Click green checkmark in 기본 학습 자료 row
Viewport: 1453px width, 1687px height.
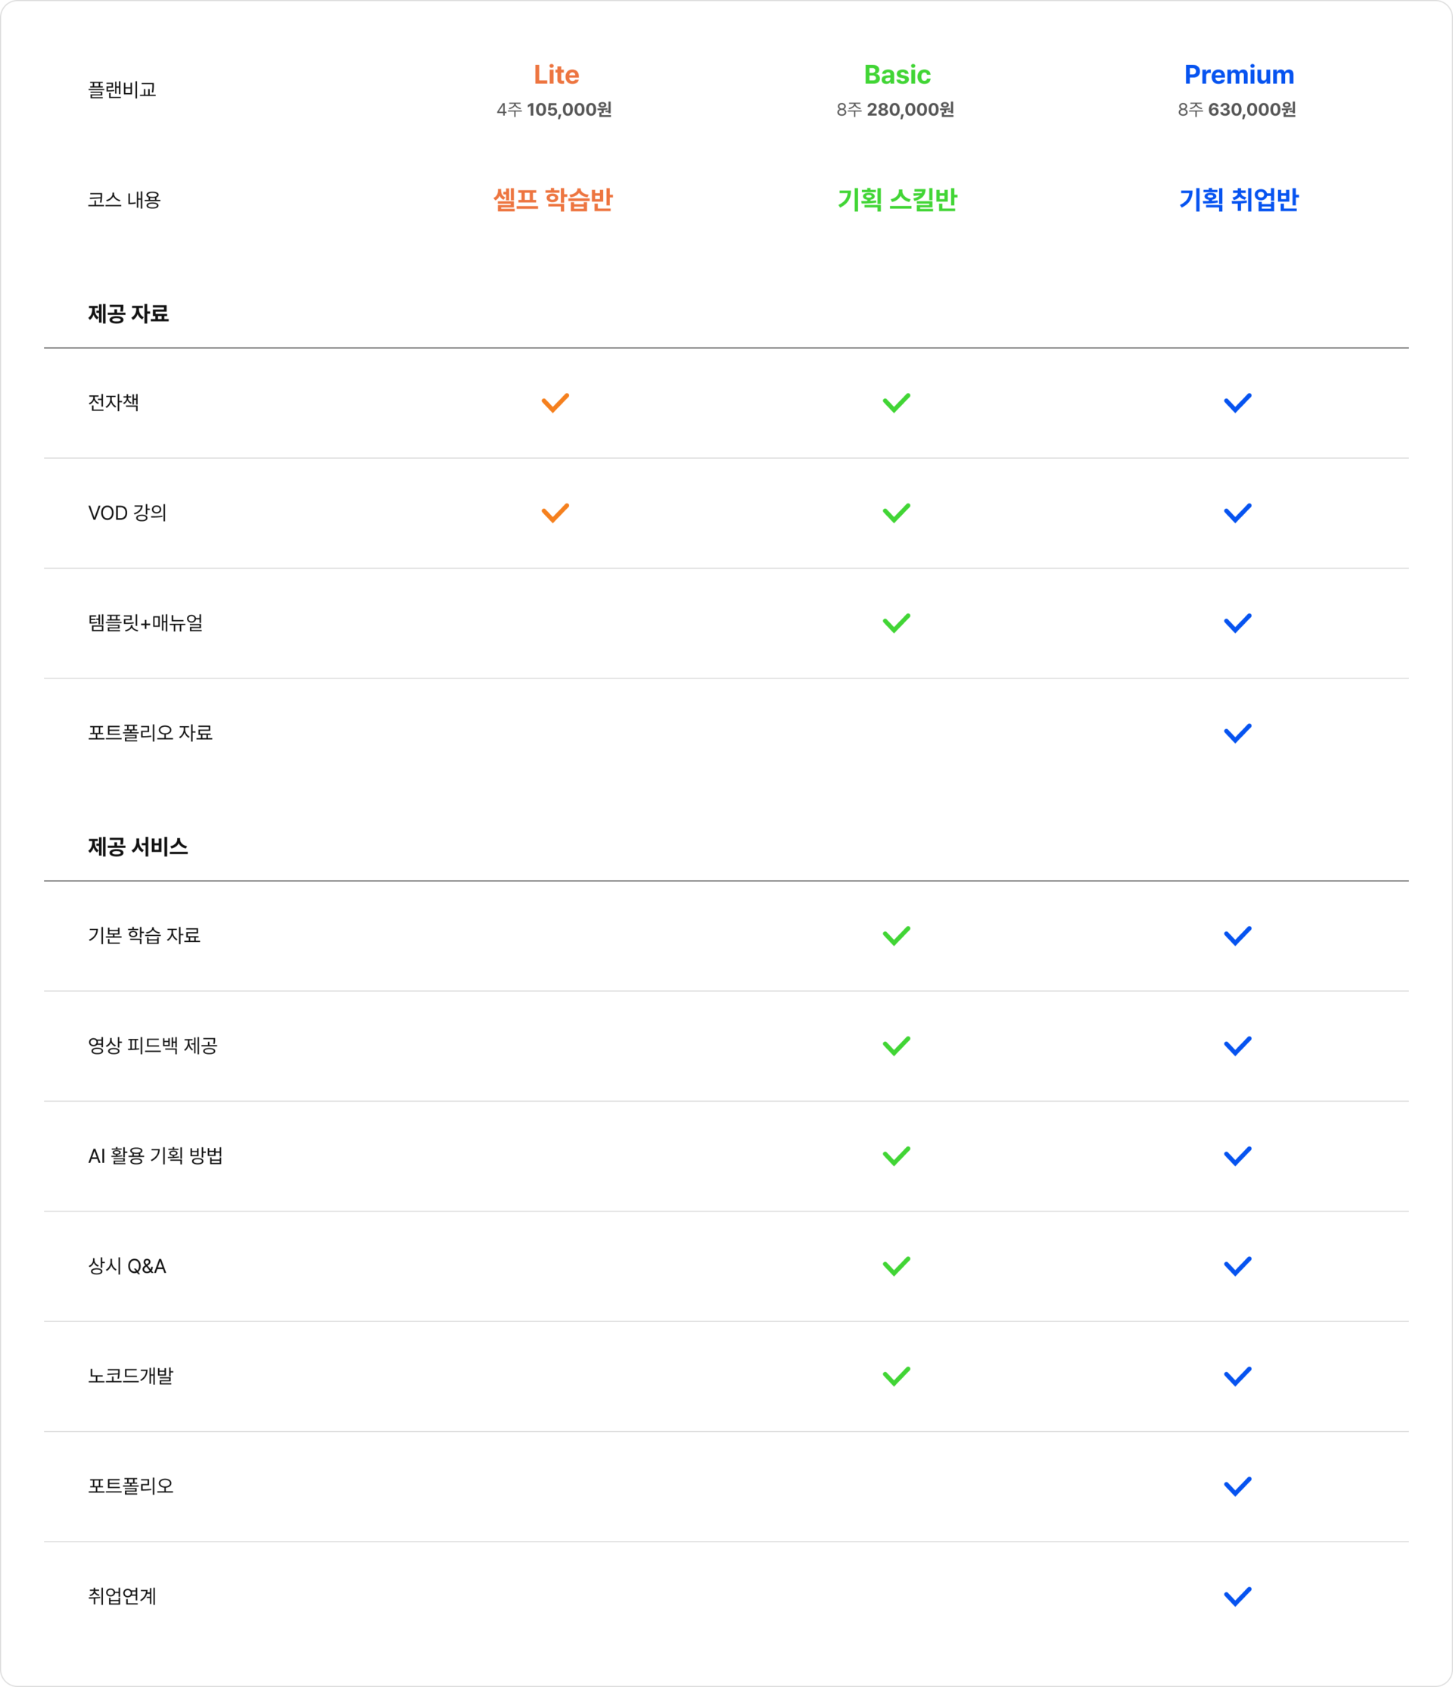(x=896, y=936)
